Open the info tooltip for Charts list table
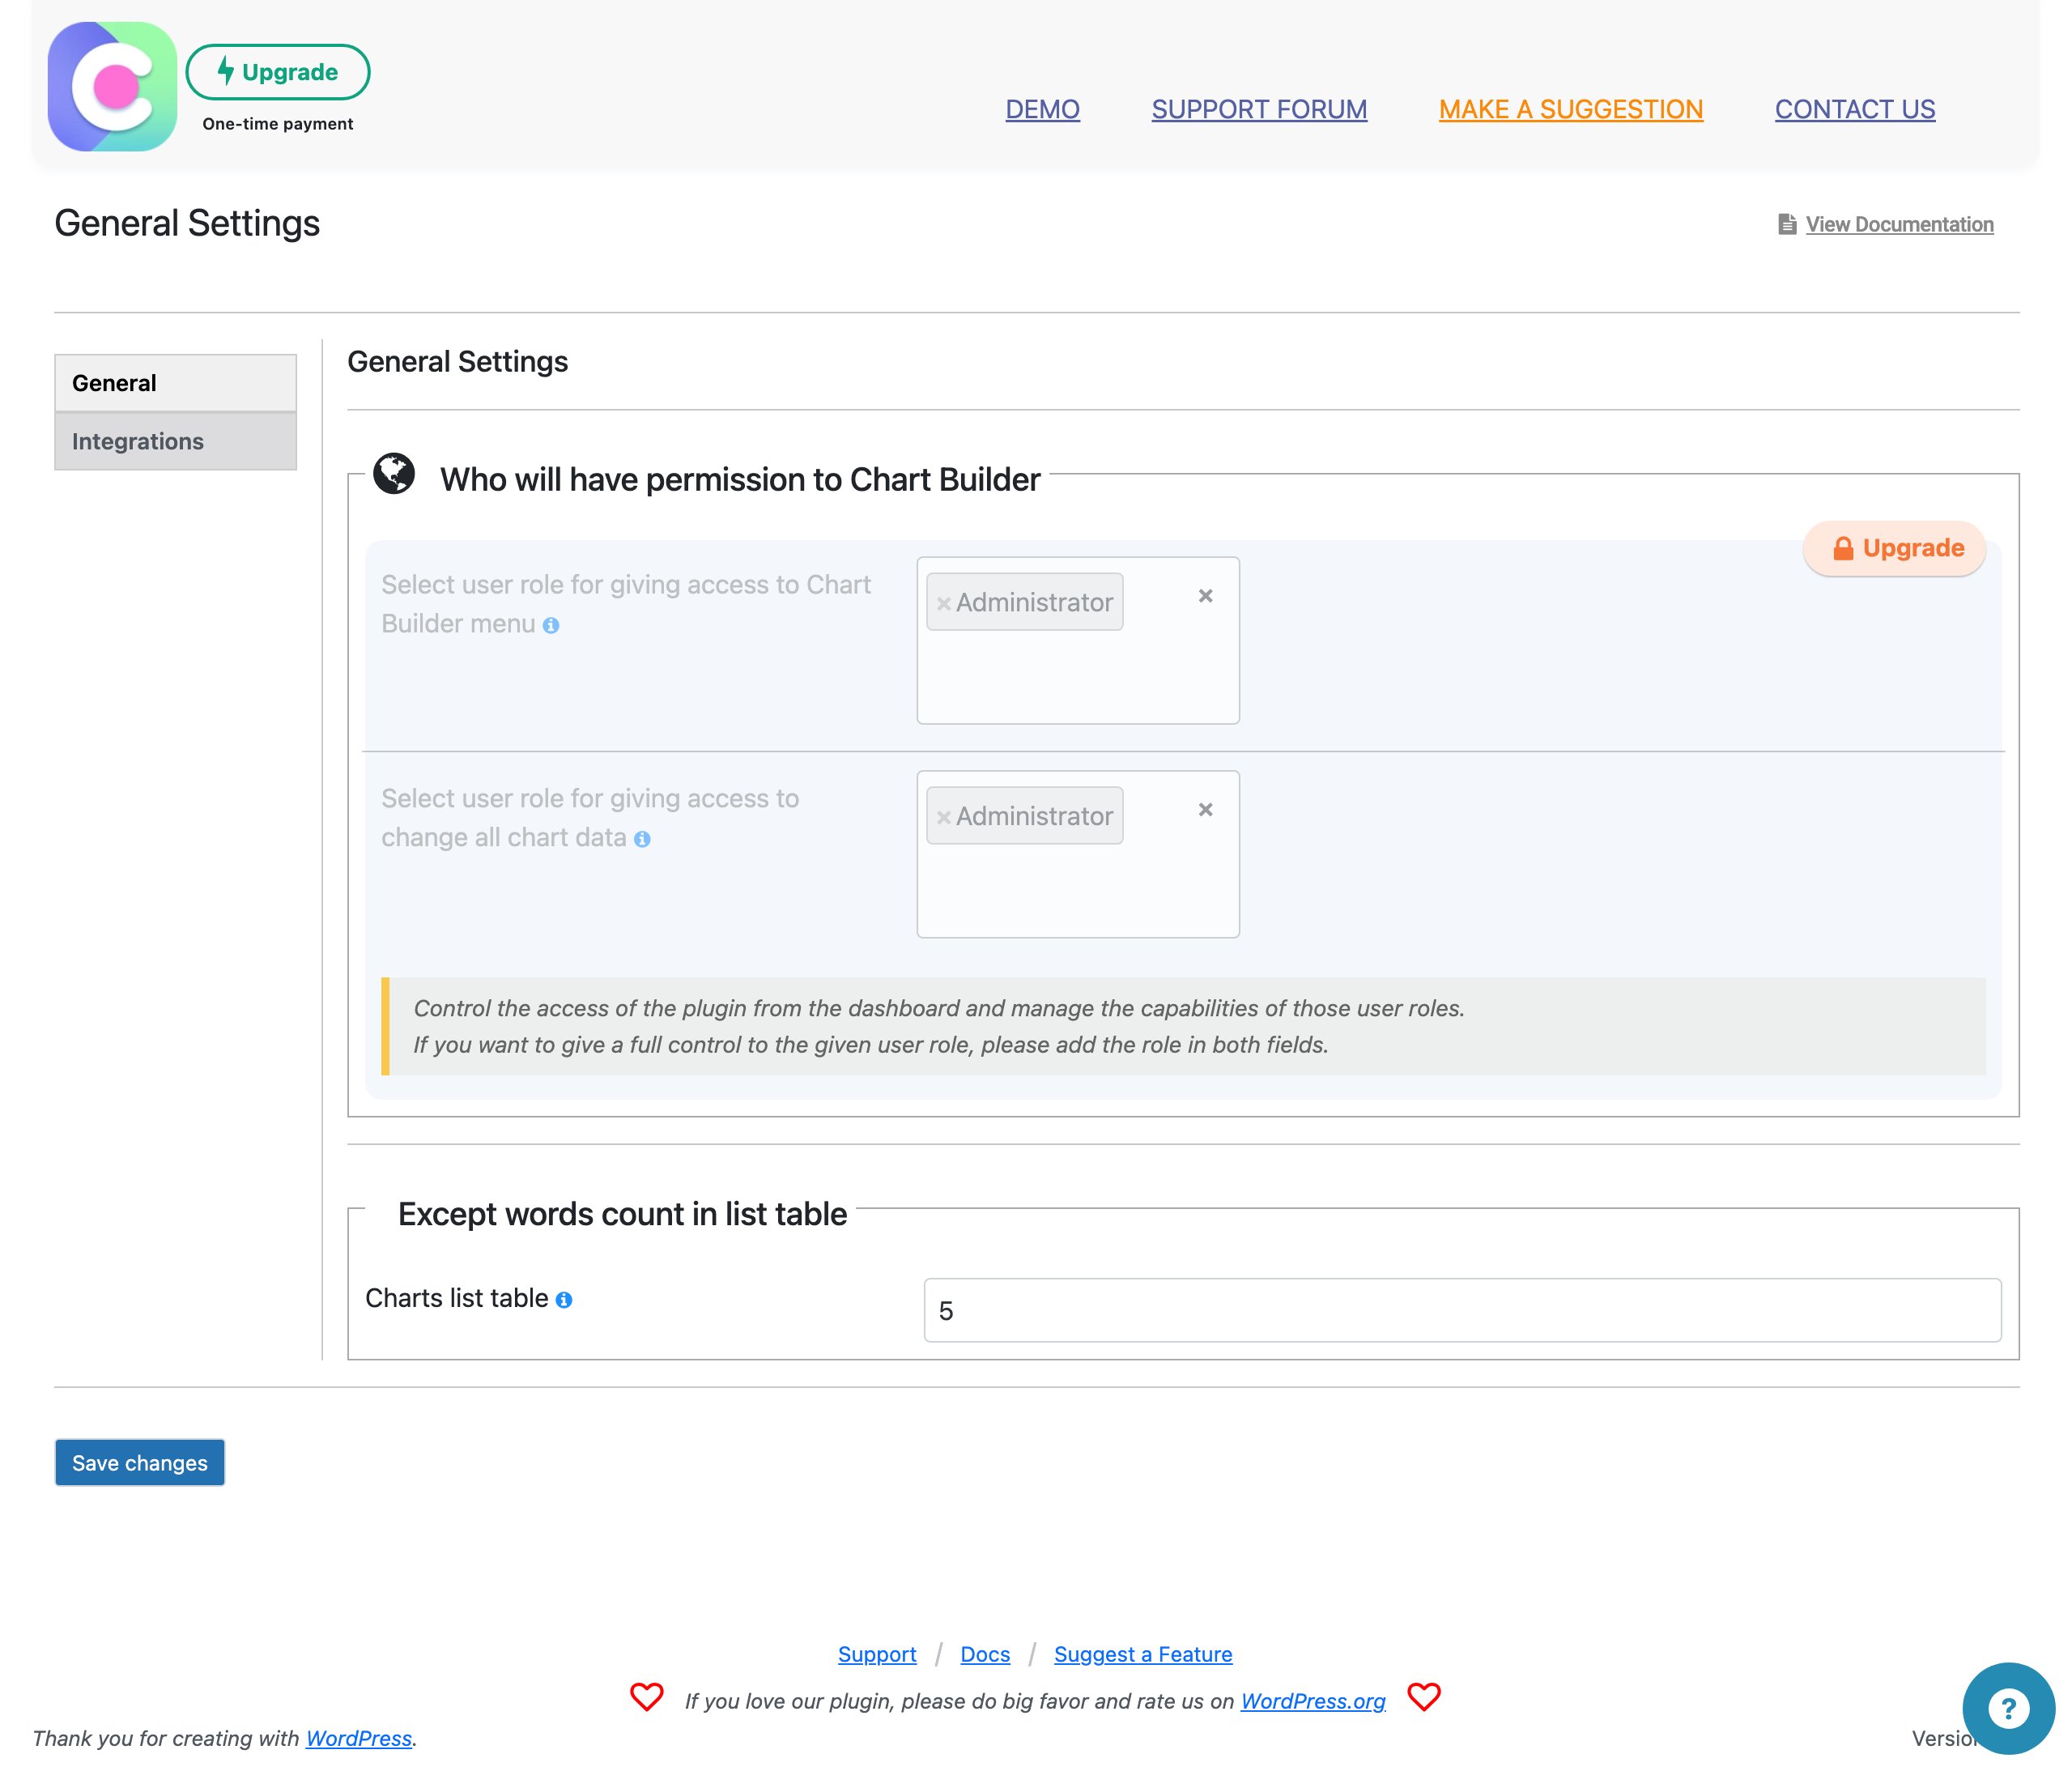This screenshot has width=2072, height=1771. (564, 1299)
